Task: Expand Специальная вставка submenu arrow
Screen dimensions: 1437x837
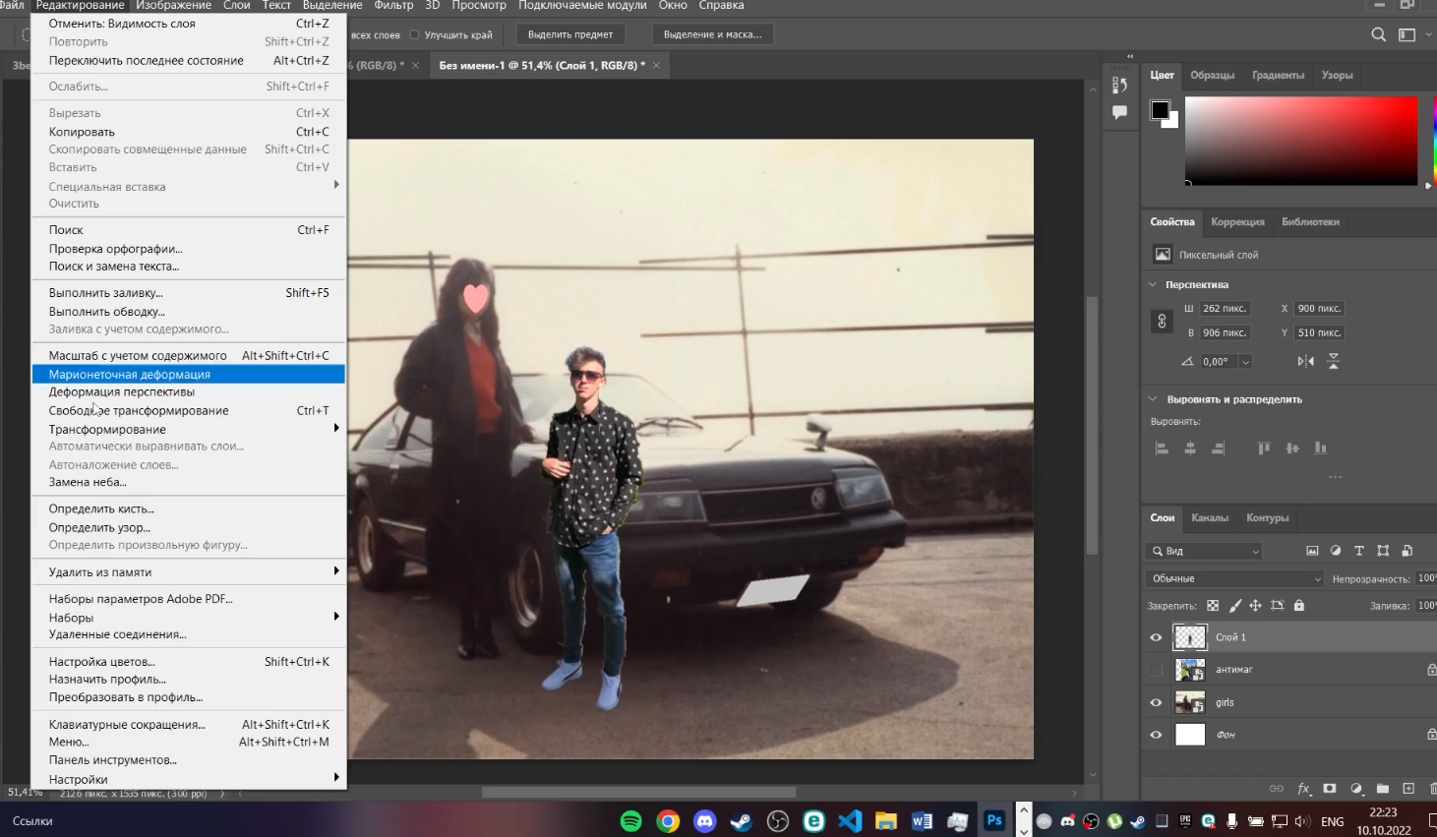Action: 336,185
